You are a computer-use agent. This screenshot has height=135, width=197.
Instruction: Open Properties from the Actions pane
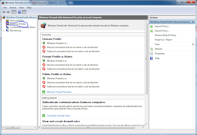coord(160,54)
